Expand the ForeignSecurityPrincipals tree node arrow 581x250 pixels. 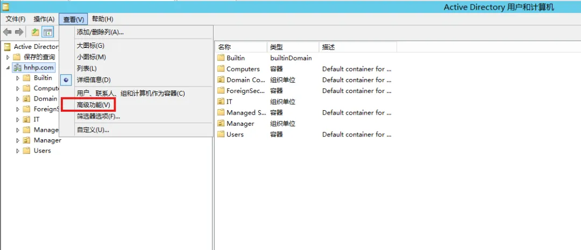(x=17, y=109)
